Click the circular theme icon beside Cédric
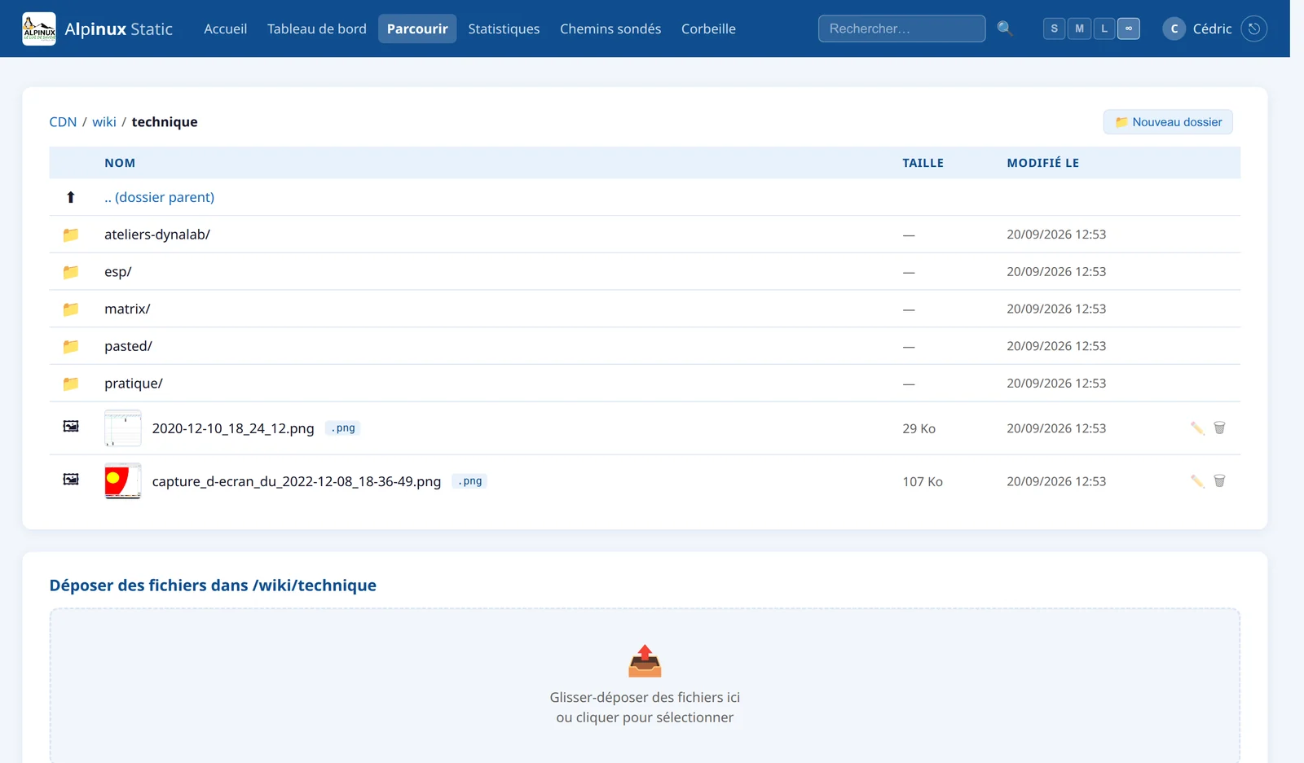The height and width of the screenshot is (763, 1304). (1253, 29)
